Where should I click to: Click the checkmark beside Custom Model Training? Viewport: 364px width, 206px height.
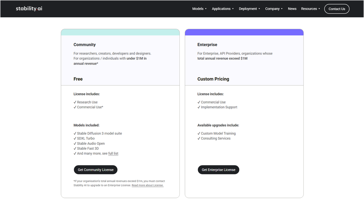[x=199, y=134]
